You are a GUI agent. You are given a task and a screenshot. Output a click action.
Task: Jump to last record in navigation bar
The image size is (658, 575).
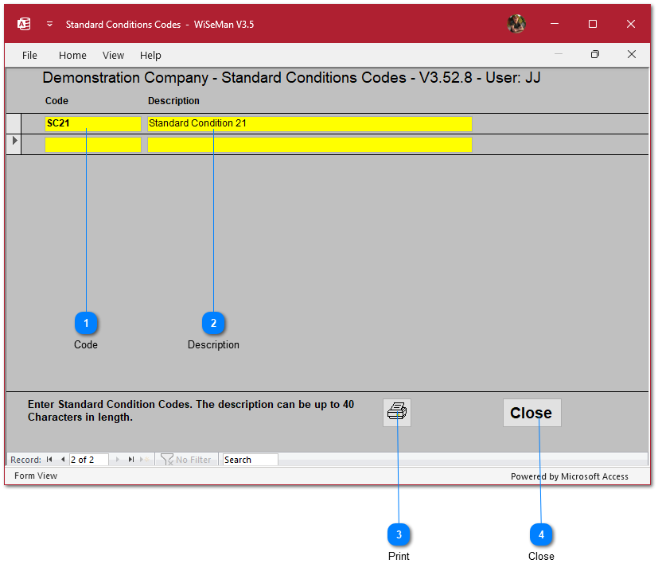131,460
